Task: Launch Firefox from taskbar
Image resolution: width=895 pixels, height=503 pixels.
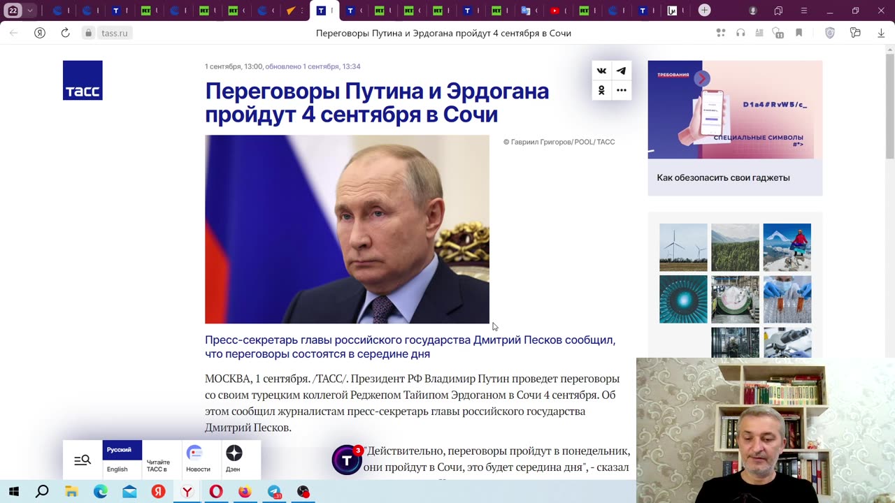Action: coord(245,492)
